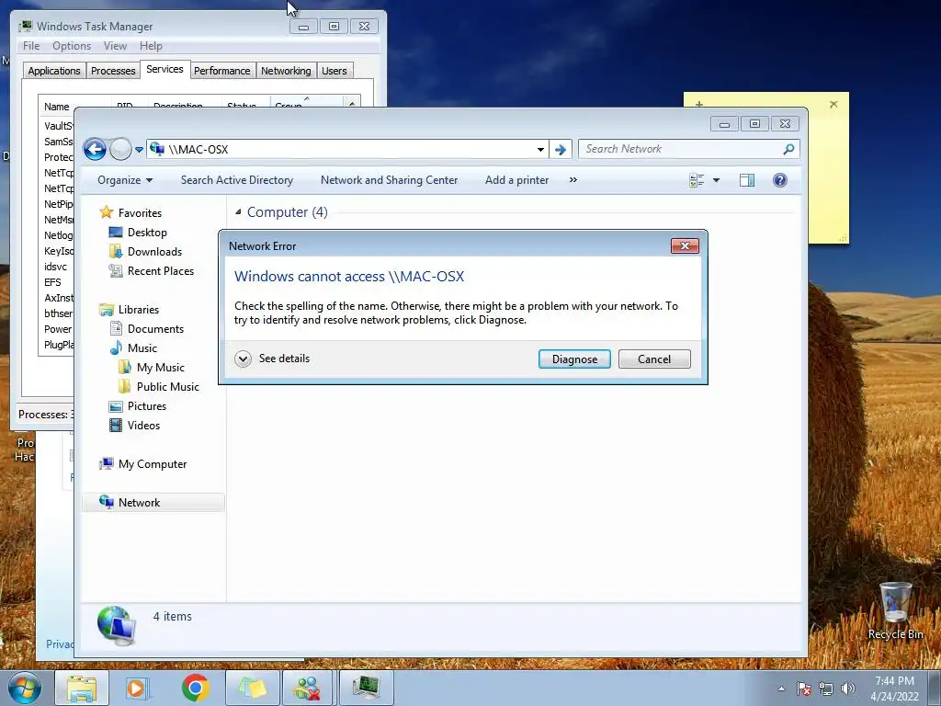Click Add a printer

[x=516, y=180]
